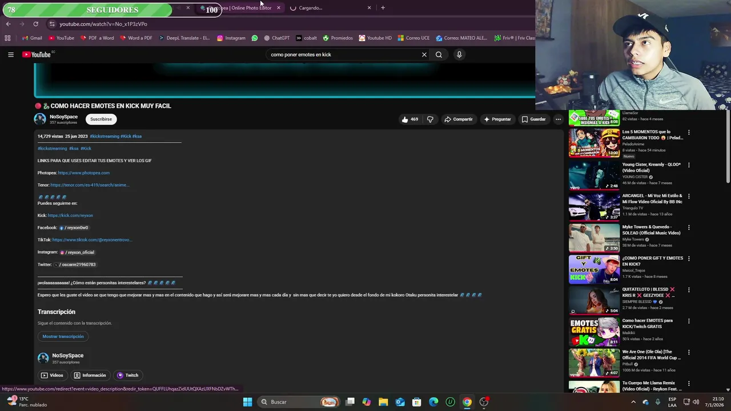Open the DeepL Translate bookmark
Image resolution: width=731 pixels, height=411 pixels.
click(183, 38)
